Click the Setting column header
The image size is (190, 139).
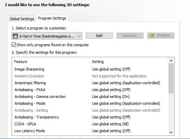pos(129,62)
